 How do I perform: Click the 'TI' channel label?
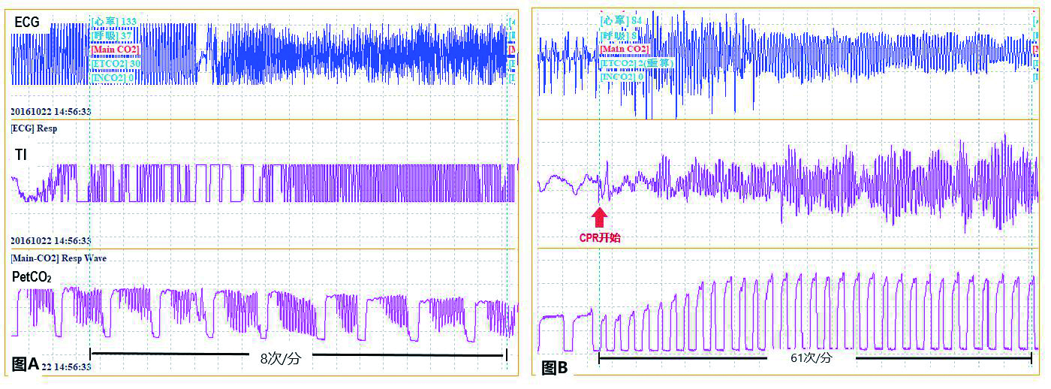click(x=20, y=155)
